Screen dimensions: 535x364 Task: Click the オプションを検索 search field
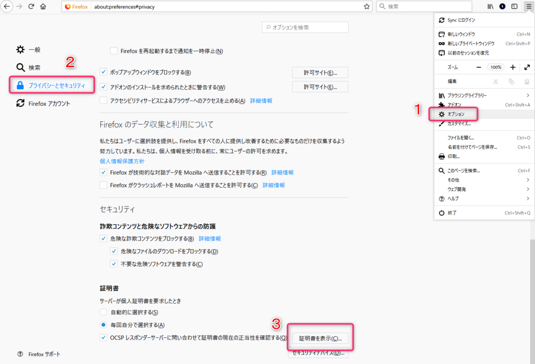point(305,27)
